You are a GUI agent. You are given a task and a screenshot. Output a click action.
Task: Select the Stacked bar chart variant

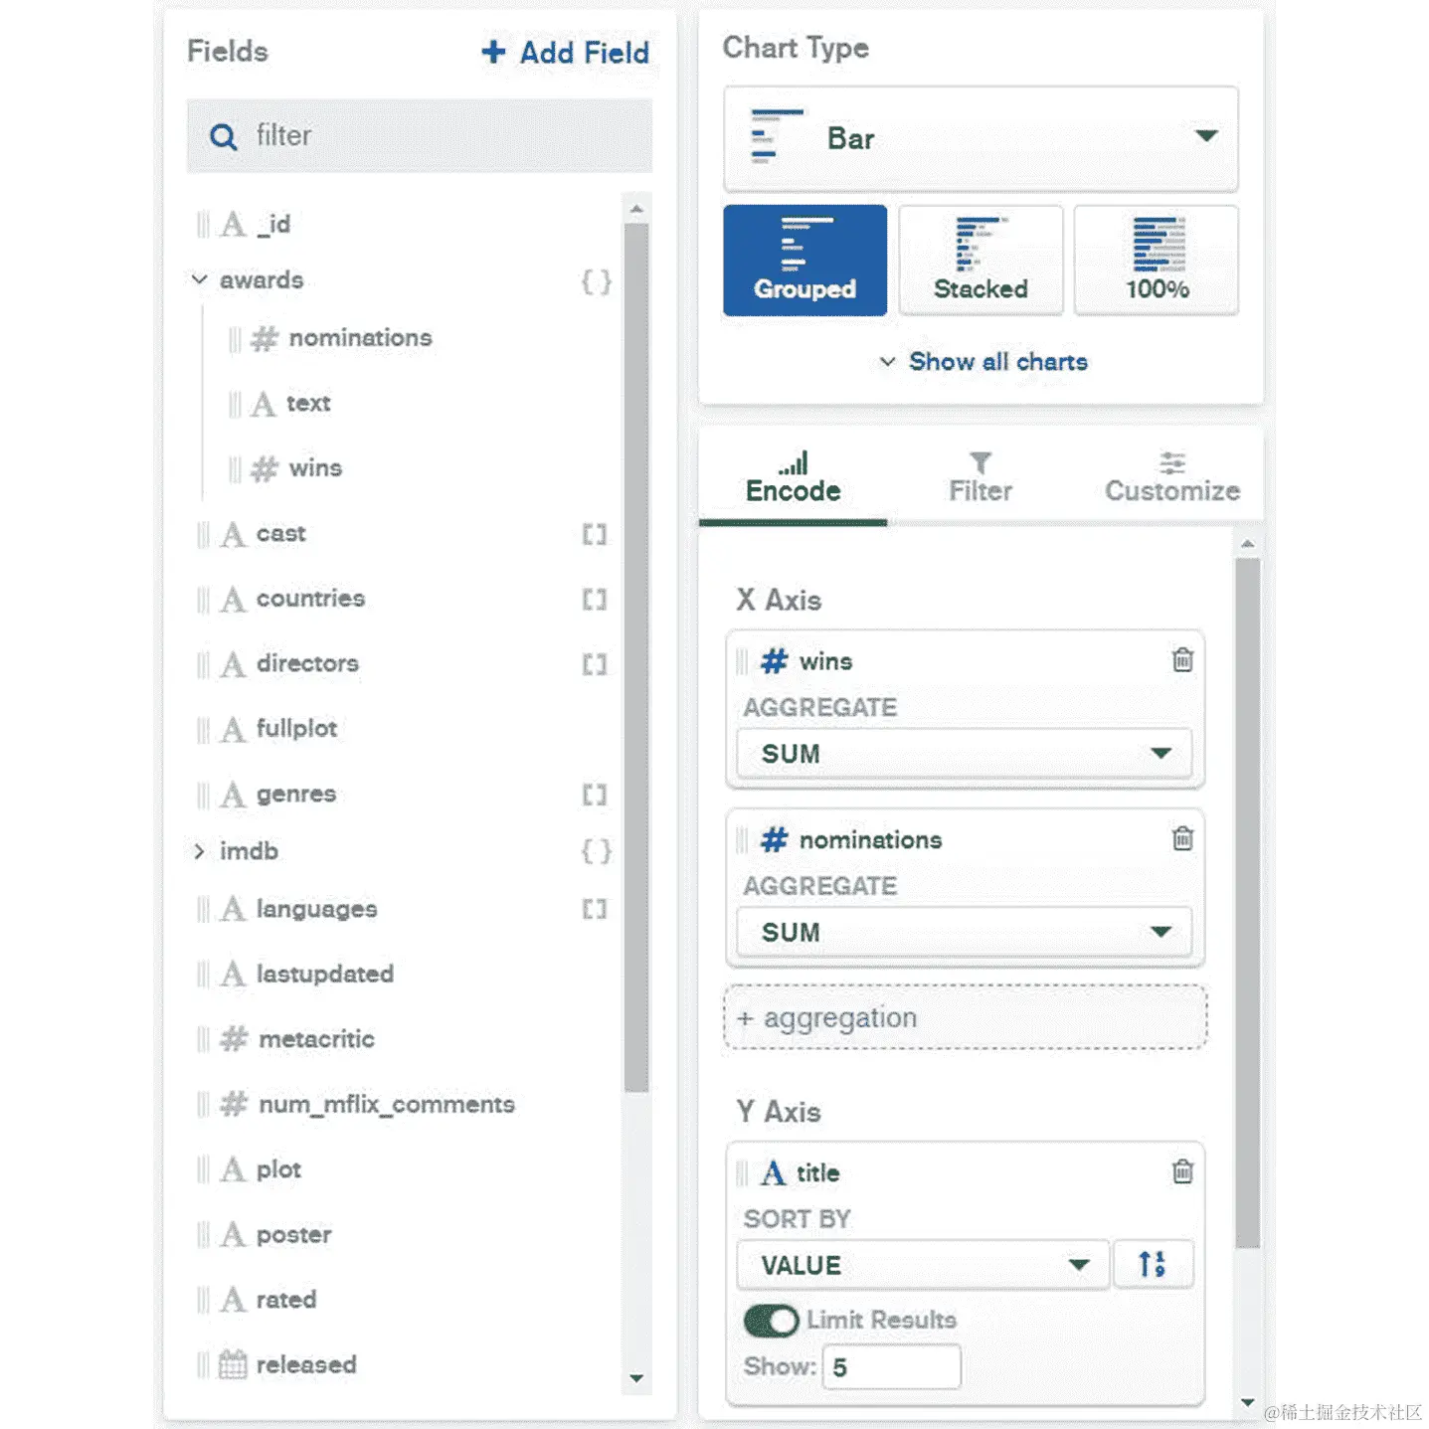pyautogui.click(x=981, y=261)
